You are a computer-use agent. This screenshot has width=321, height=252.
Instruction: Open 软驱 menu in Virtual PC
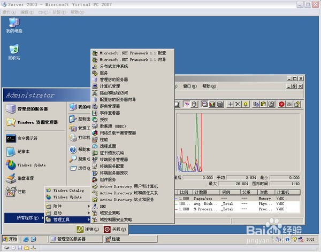(x=59, y=12)
